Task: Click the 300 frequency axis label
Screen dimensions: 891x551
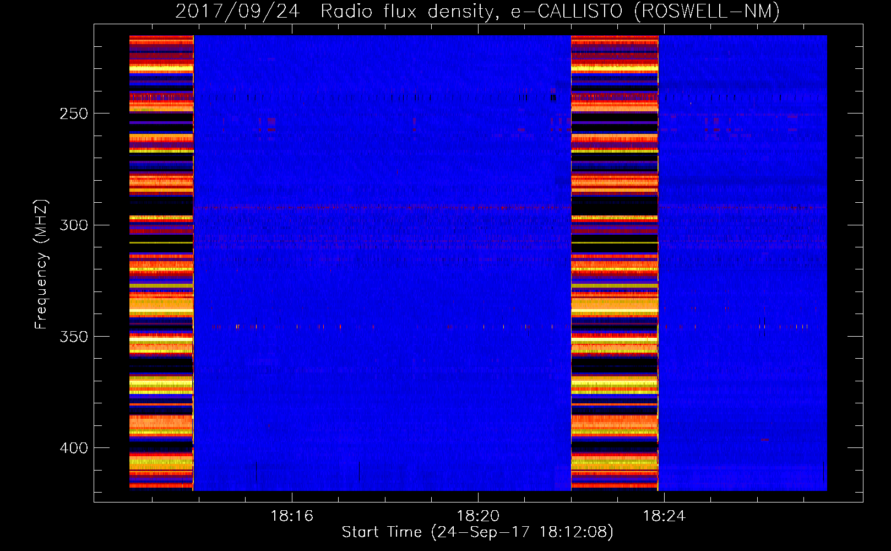Action: point(74,225)
